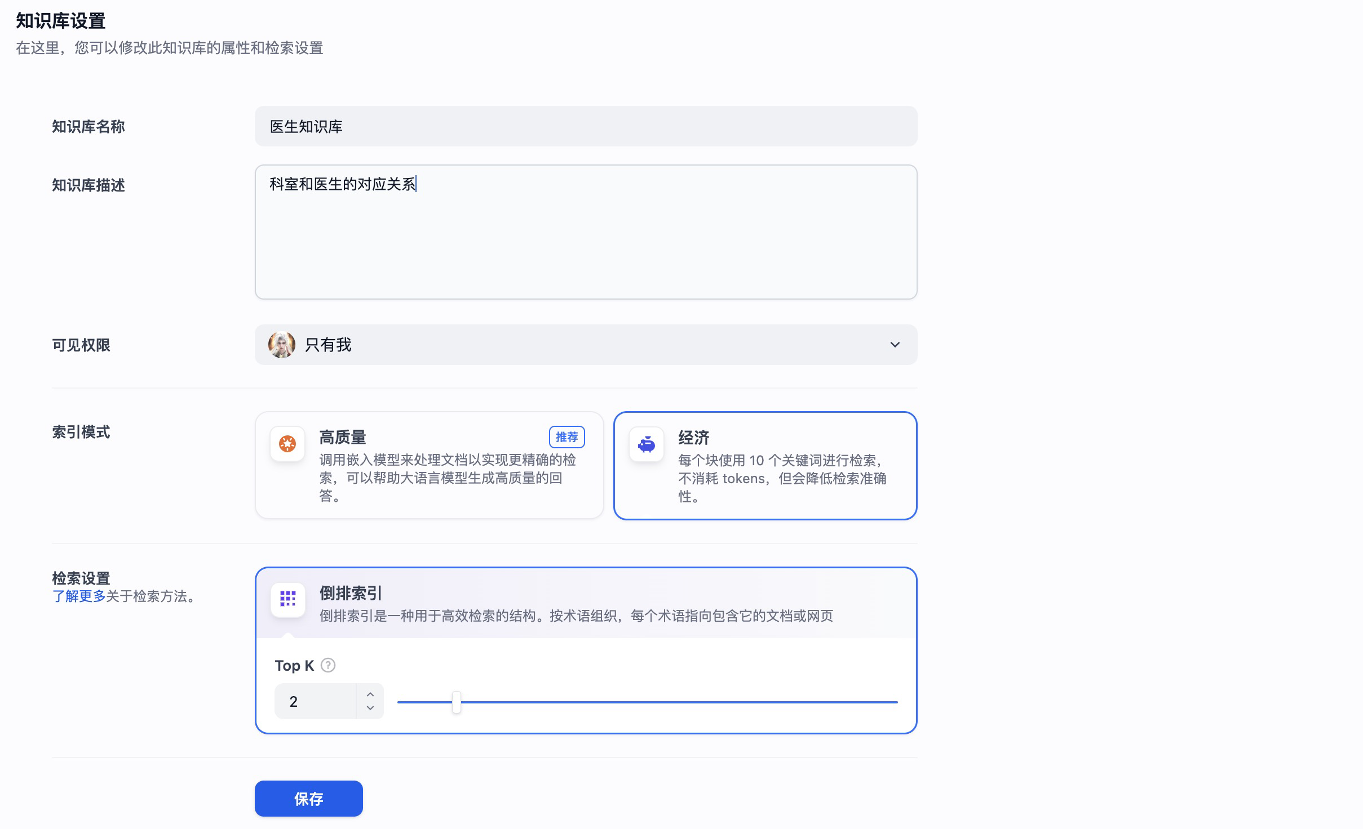Click the inverted index grid icon
Screen dimensions: 1363x829
pos(288,599)
